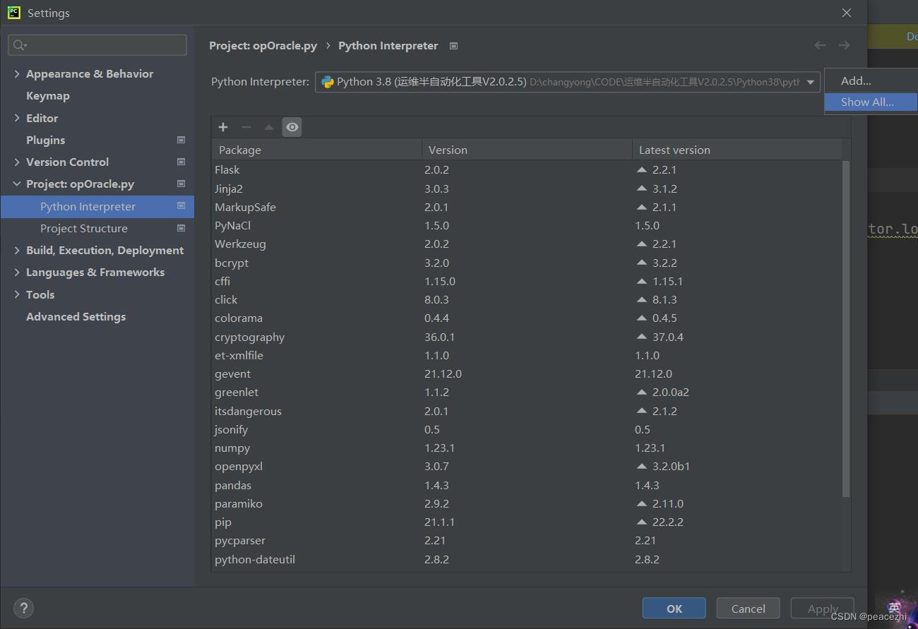Image resolution: width=918 pixels, height=629 pixels.
Task: Open the Python Interpreter dropdown arrow
Action: click(x=811, y=82)
